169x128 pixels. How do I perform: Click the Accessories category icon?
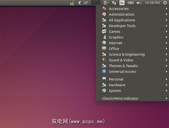pyautogui.click(x=104, y=8)
